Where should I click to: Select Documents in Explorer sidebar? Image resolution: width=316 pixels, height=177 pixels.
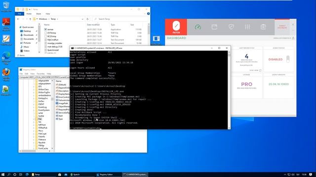[29, 39]
